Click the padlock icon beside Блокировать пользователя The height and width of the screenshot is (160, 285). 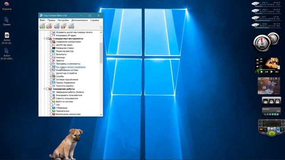tap(53, 95)
